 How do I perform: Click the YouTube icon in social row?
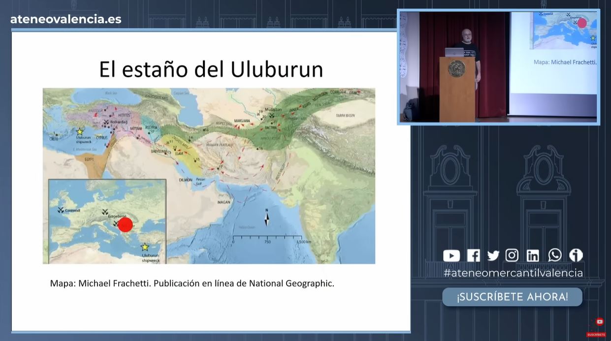(451, 255)
